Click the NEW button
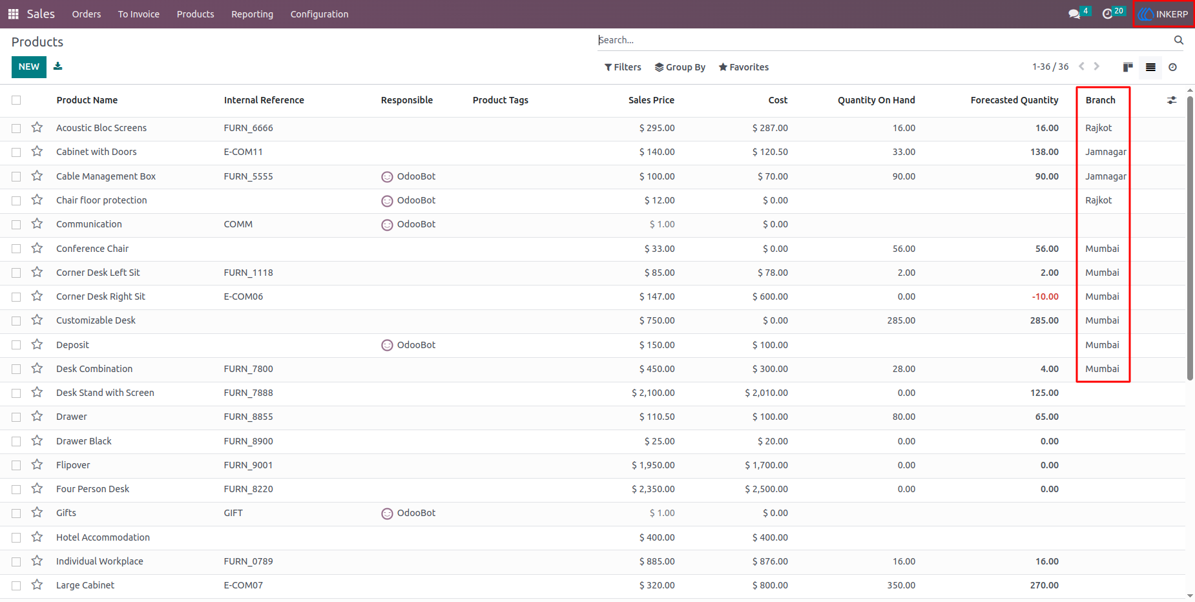 tap(29, 67)
